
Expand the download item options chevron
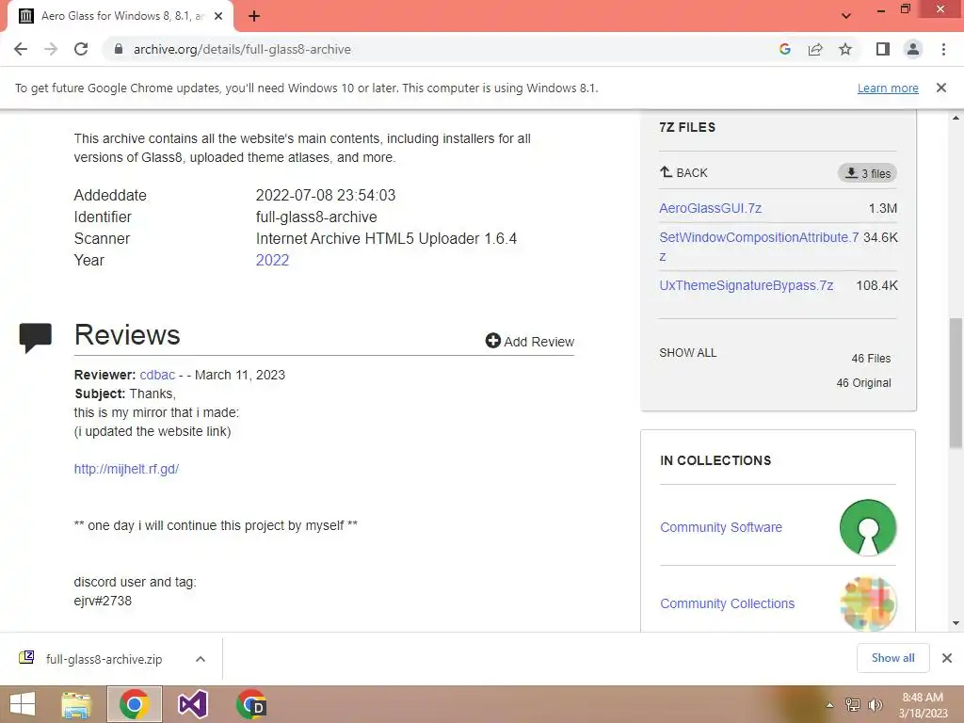(200, 659)
